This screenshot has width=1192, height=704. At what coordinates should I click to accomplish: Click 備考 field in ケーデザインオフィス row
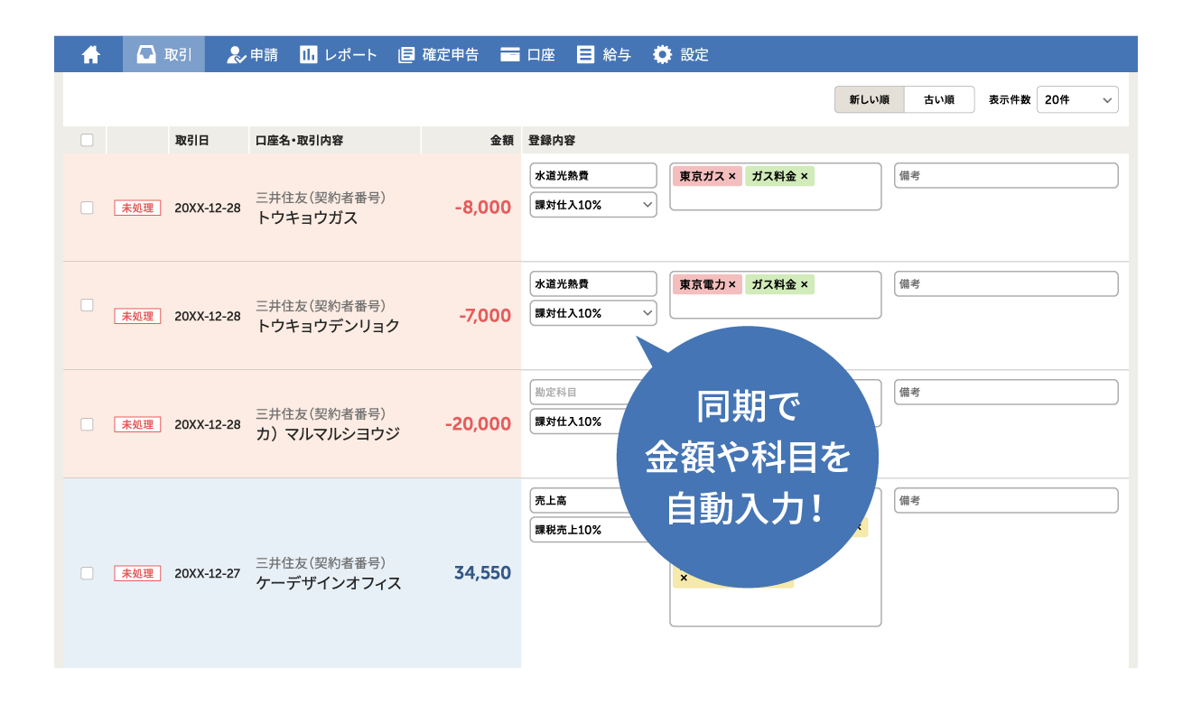click(1006, 500)
